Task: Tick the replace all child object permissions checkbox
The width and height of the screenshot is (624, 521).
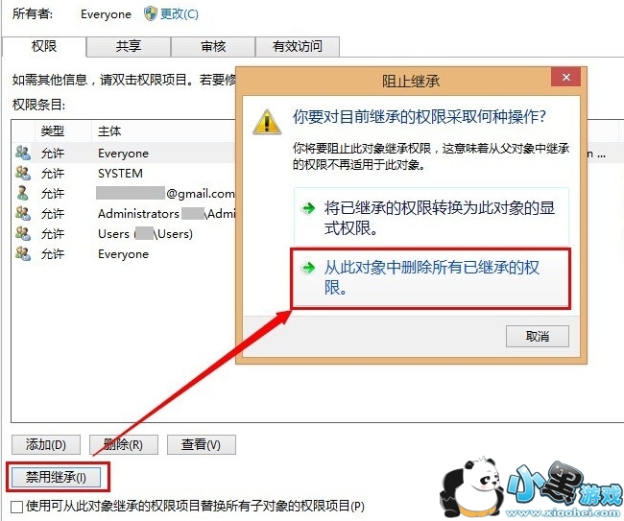Action: click(16, 507)
